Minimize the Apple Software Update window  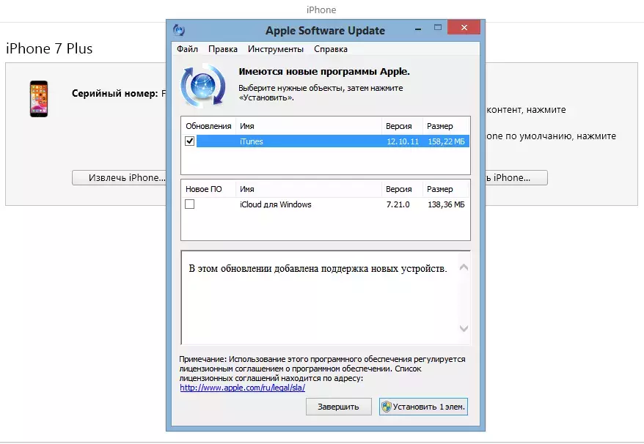418,29
